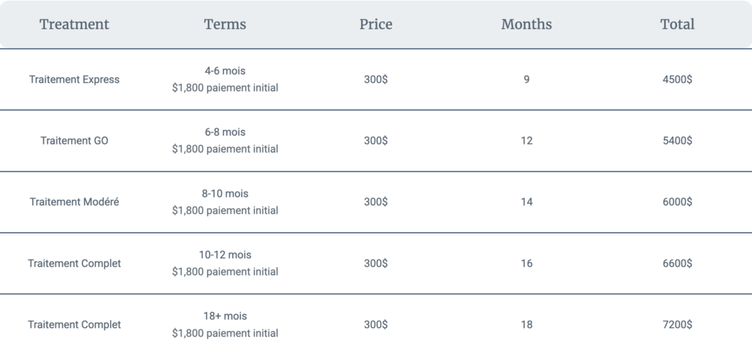Click the Price column header
The height and width of the screenshot is (356, 752).
376,24
